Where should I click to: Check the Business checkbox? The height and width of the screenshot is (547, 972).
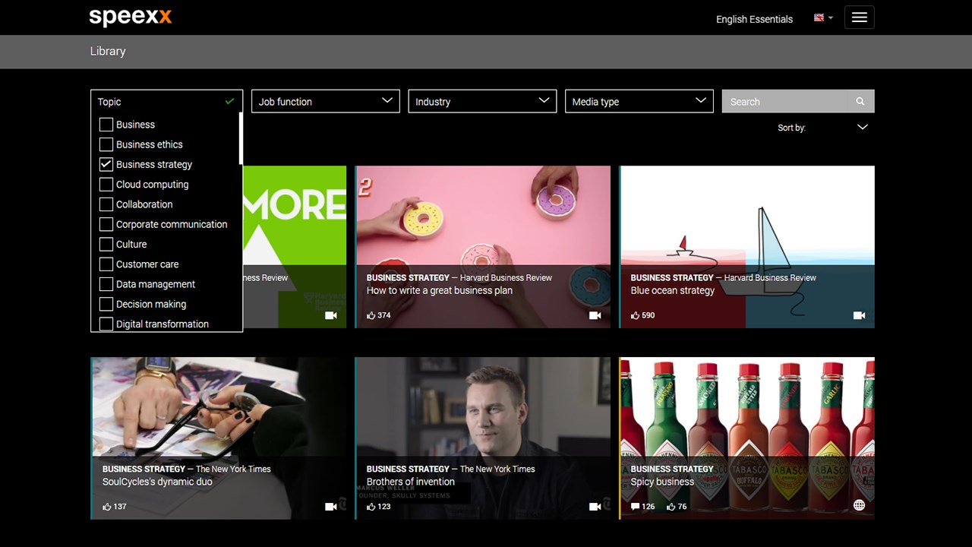click(x=106, y=125)
